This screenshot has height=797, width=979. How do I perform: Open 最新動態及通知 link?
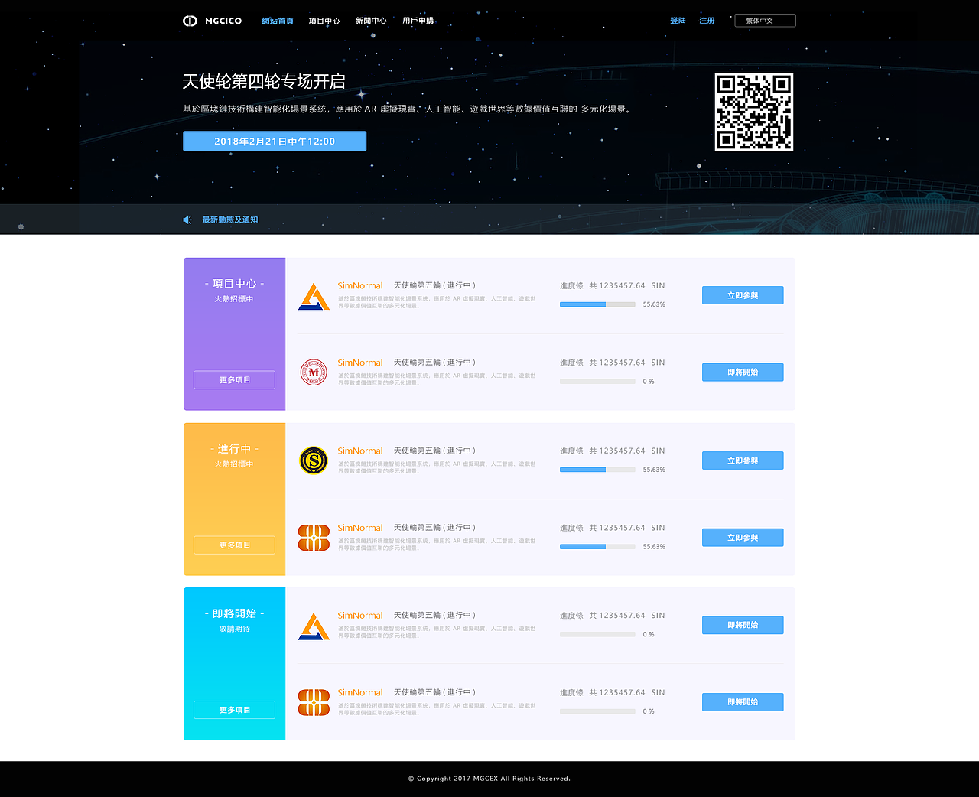point(230,220)
